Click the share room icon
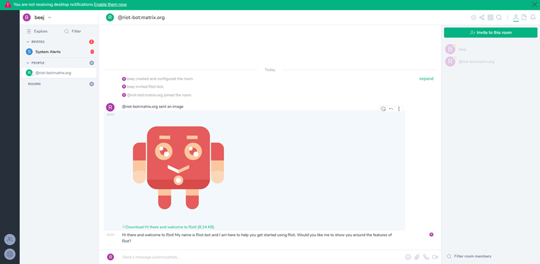The height and width of the screenshot is (264, 540). 482,18
